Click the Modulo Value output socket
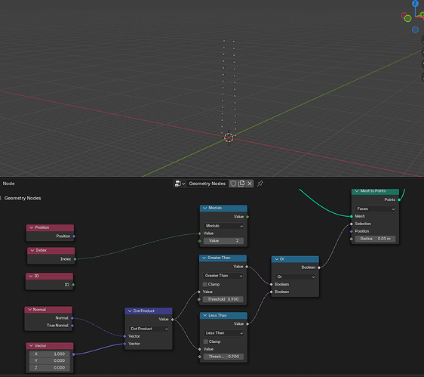The width and height of the screenshot is (424, 377). [247, 217]
